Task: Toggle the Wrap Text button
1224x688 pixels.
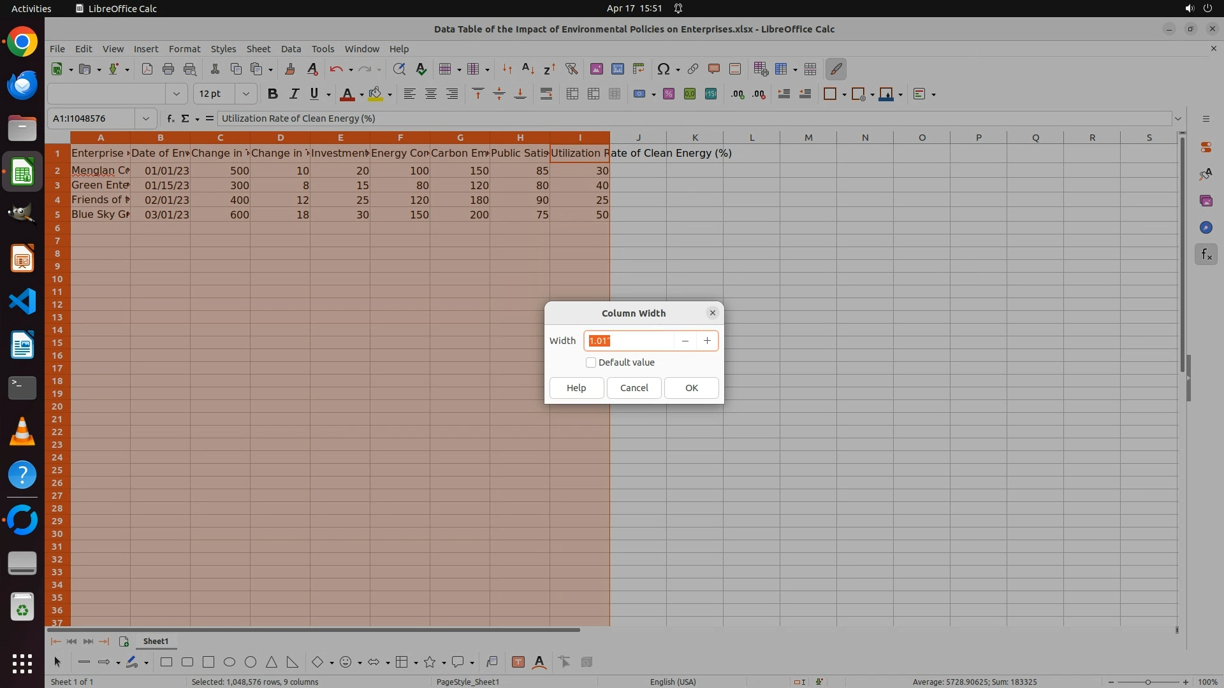Action: point(546,94)
